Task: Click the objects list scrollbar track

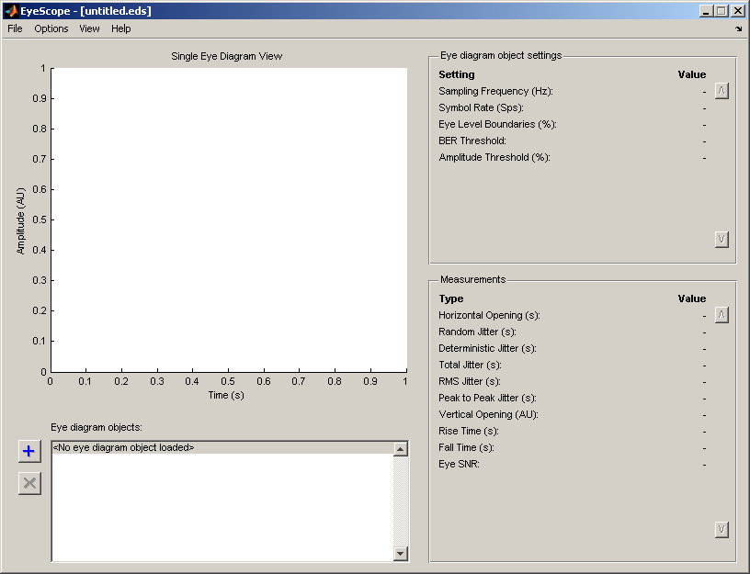Action: click(x=401, y=501)
